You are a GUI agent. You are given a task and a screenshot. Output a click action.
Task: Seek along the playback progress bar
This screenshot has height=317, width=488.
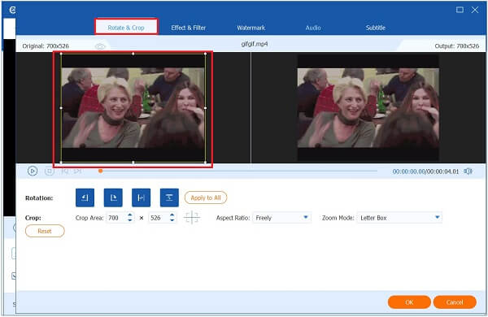click(238, 171)
